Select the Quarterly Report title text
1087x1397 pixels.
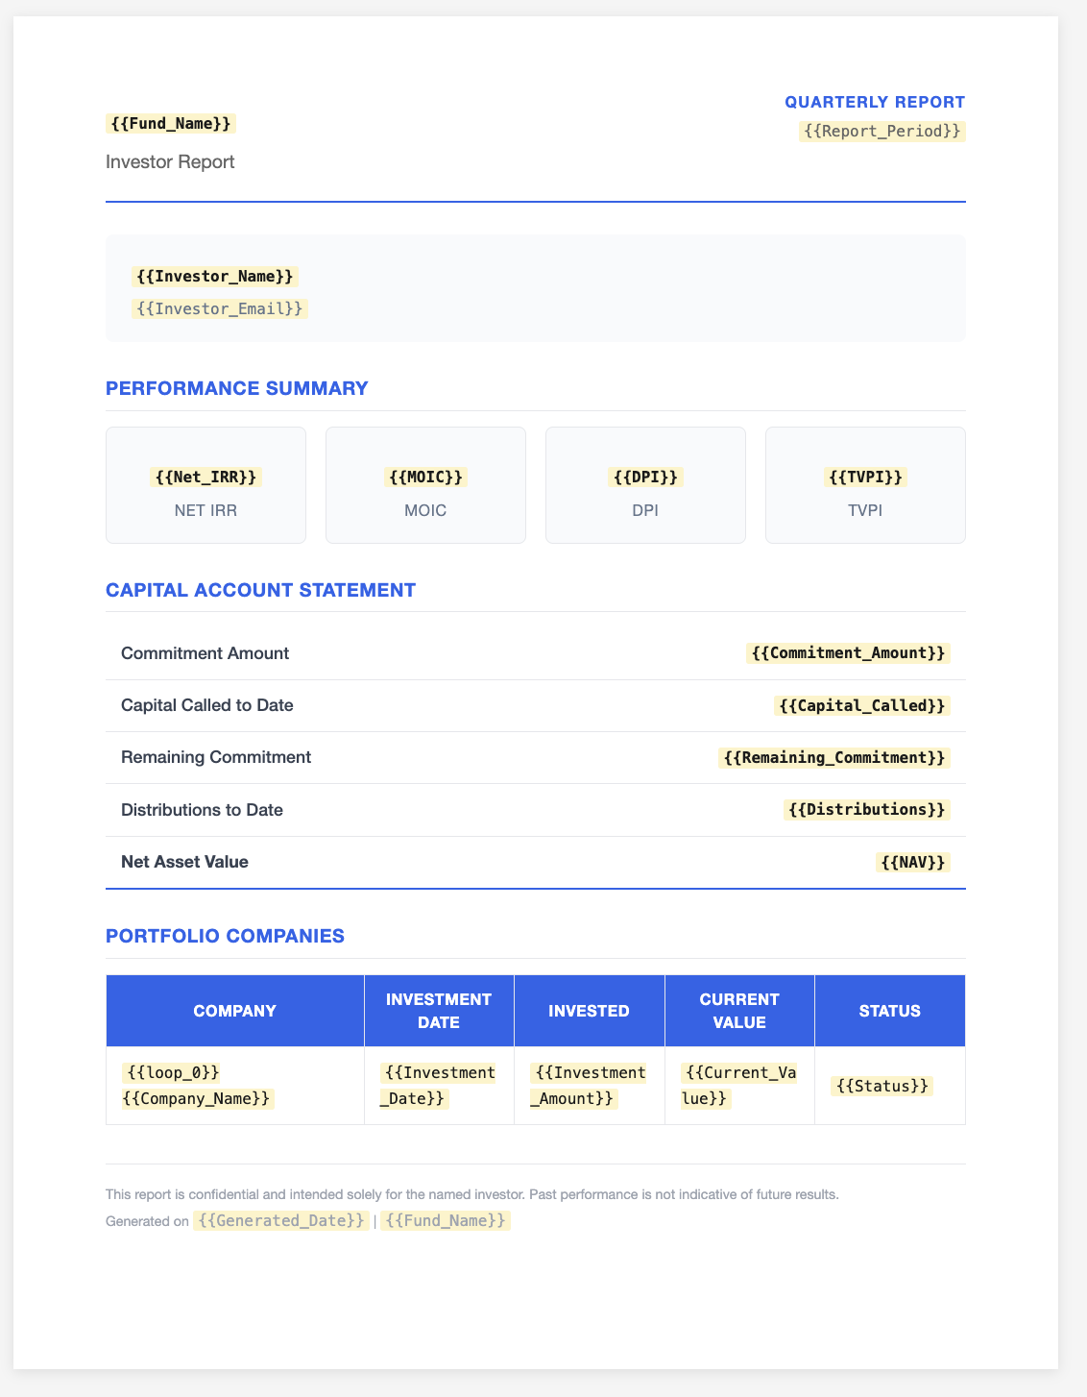click(x=875, y=102)
